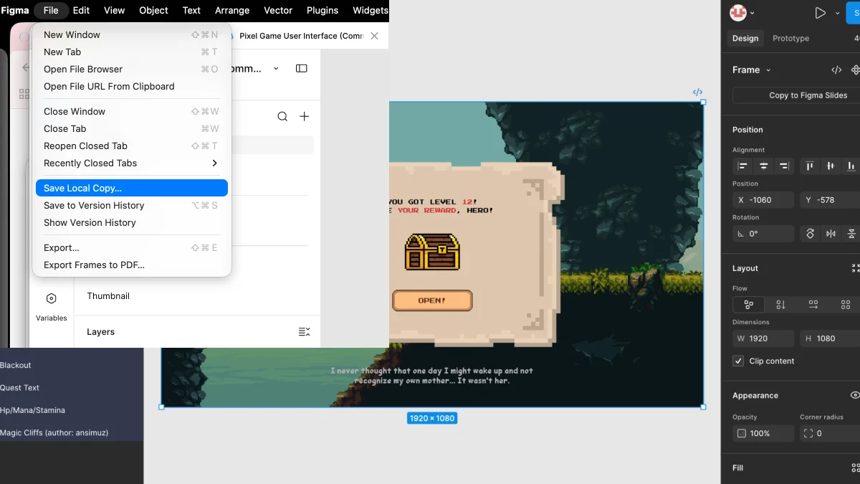
Task: Open the Object menu
Action: [x=153, y=10]
